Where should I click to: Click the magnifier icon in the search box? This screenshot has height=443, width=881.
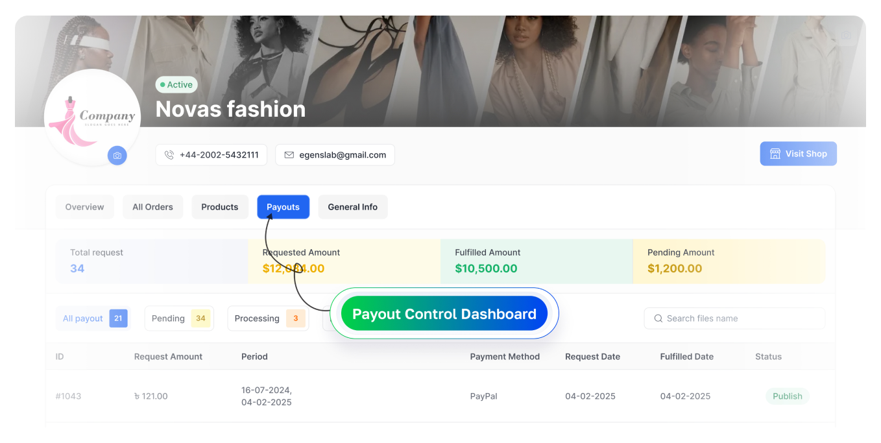click(x=658, y=318)
